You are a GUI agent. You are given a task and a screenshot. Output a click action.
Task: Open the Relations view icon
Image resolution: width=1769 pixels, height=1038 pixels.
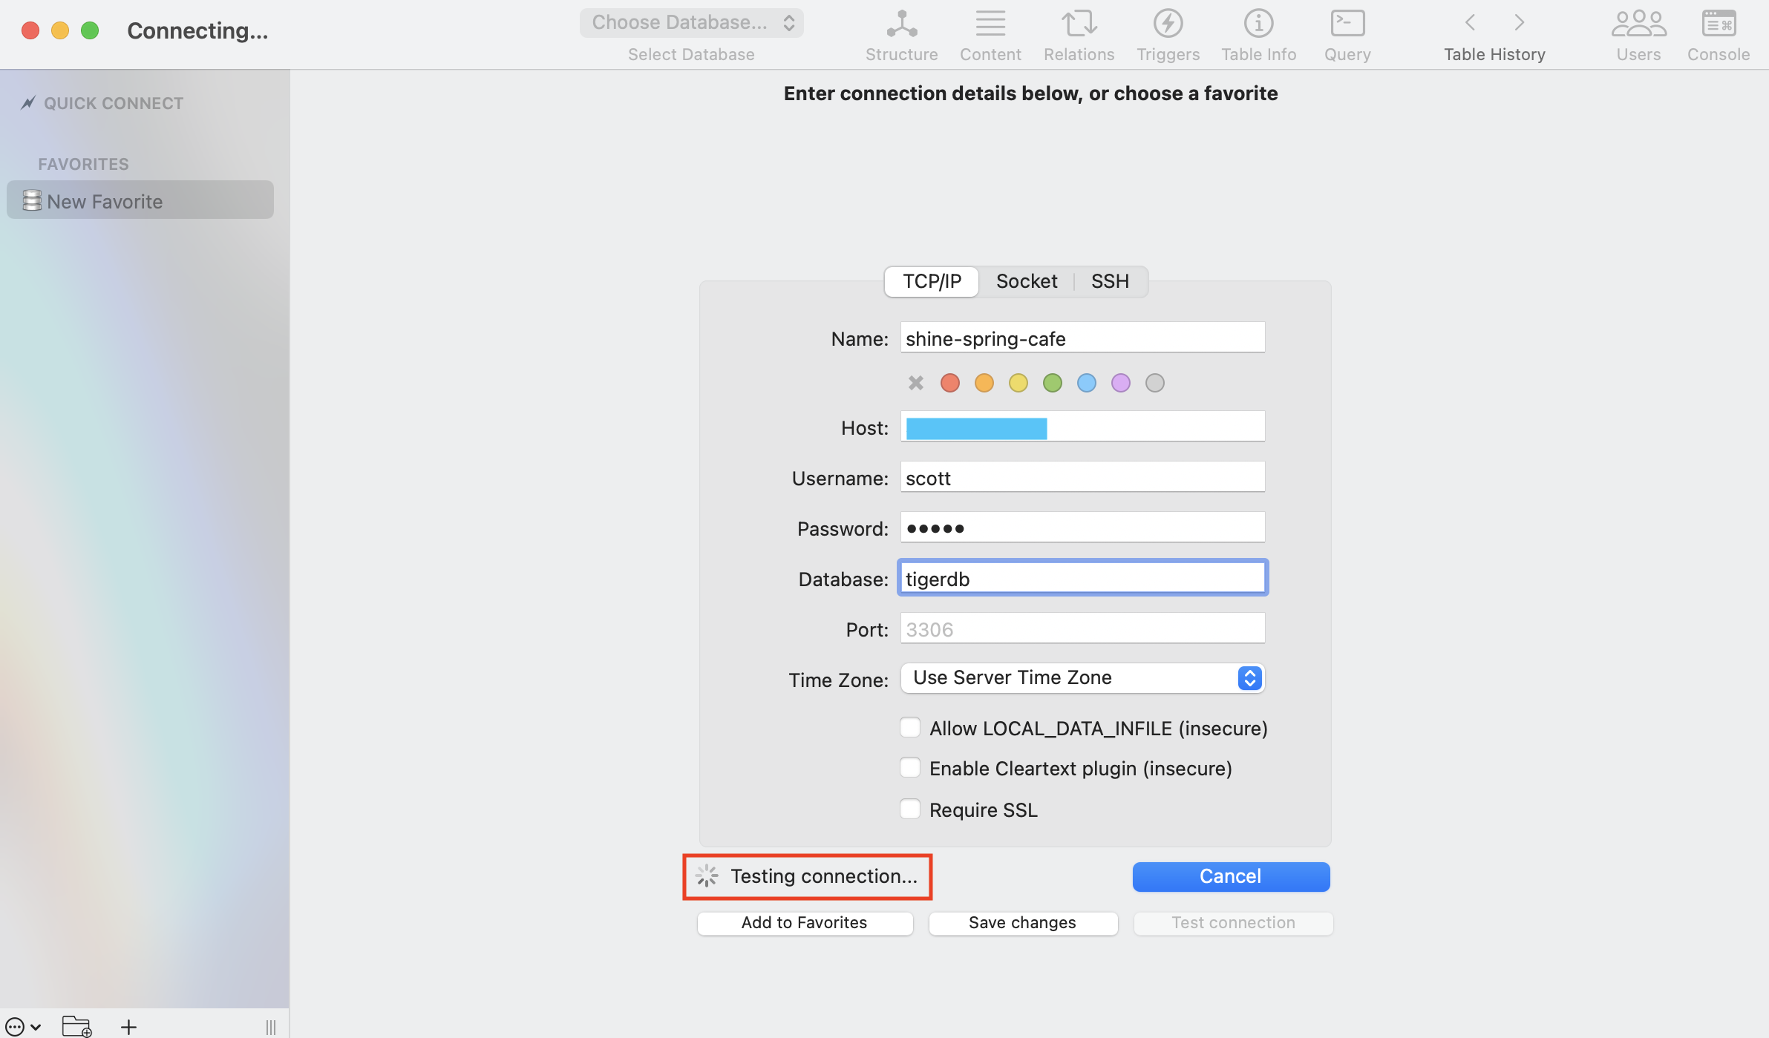point(1079,24)
